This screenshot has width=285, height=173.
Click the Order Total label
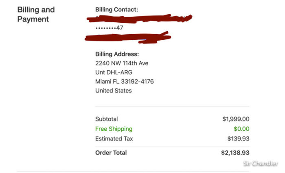coord(111,153)
